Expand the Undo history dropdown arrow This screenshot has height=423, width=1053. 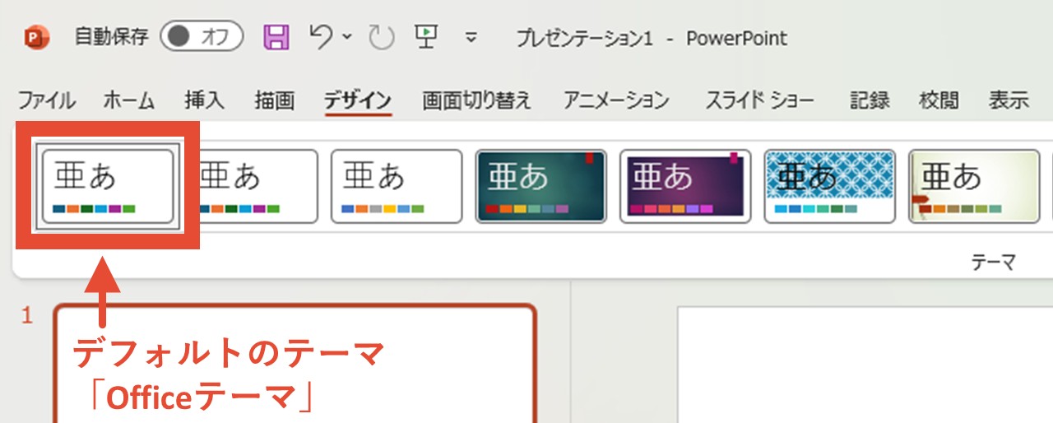click(346, 37)
